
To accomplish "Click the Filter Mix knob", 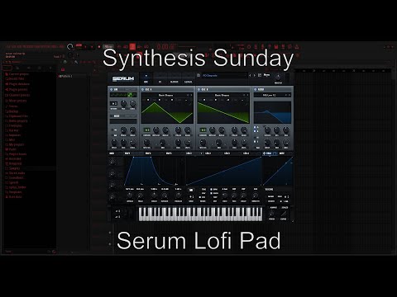I will pyautogui.click(x=286, y=143).
